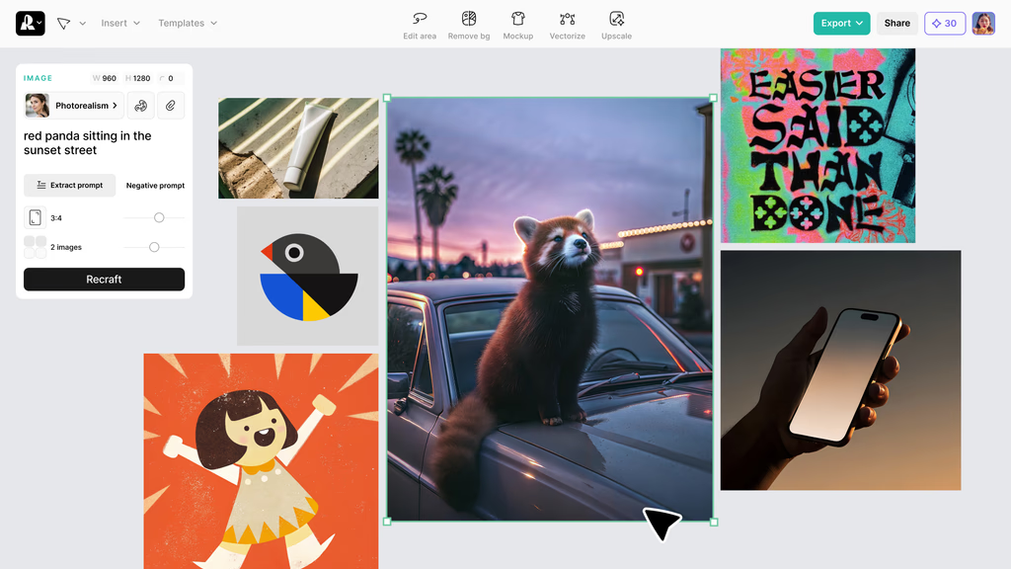
Task: Edit the red panda prompt text
Action: 88,142
